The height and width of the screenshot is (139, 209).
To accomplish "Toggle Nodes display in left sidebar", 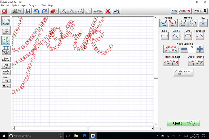I will (x=6, y=21).
